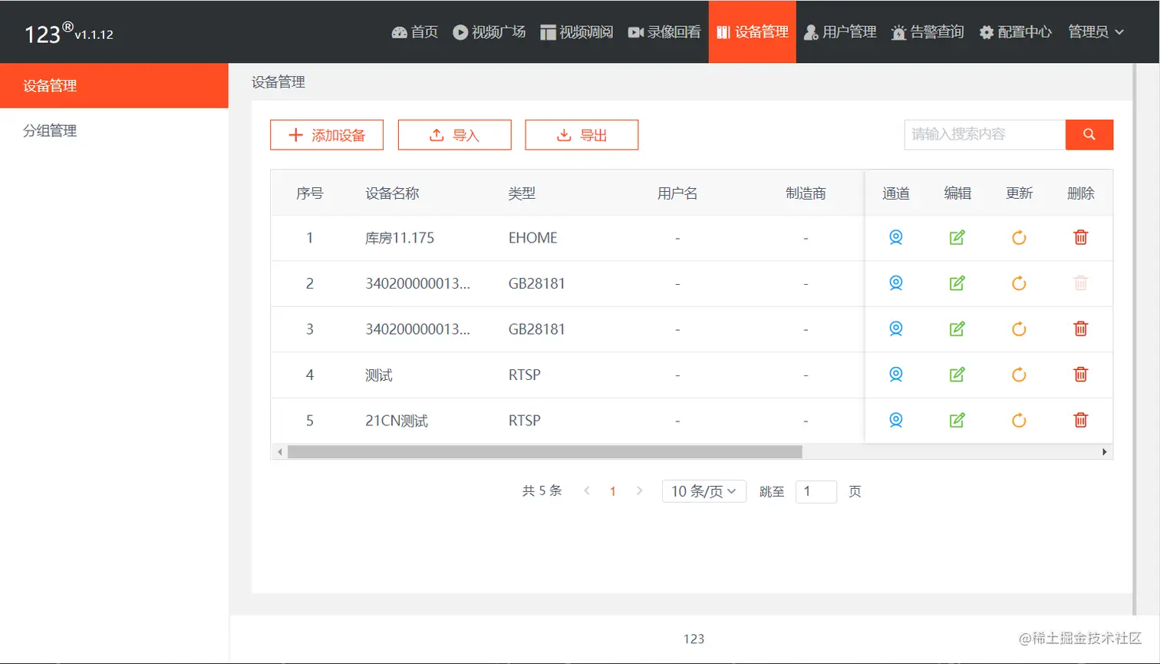Open channel view for row 2
This screenshot has height=664, width=1160.
pos(895,283)
